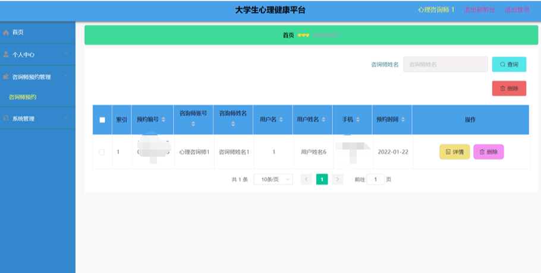Click the magnifier icon in 查询 button
541x273 pixels.
(x=502, y=64)
